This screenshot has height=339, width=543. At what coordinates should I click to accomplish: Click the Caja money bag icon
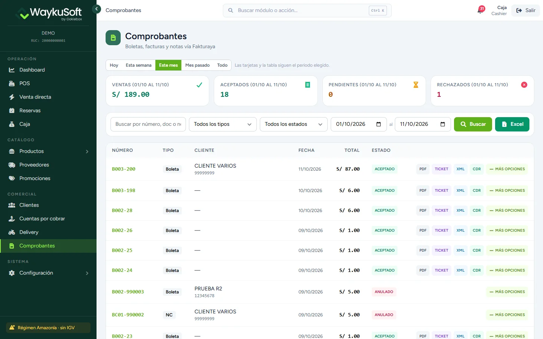tap(12, 124)
